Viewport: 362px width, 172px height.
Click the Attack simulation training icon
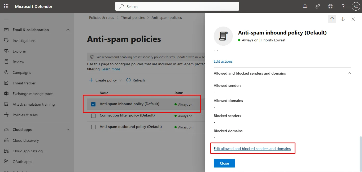pos(7,104)
